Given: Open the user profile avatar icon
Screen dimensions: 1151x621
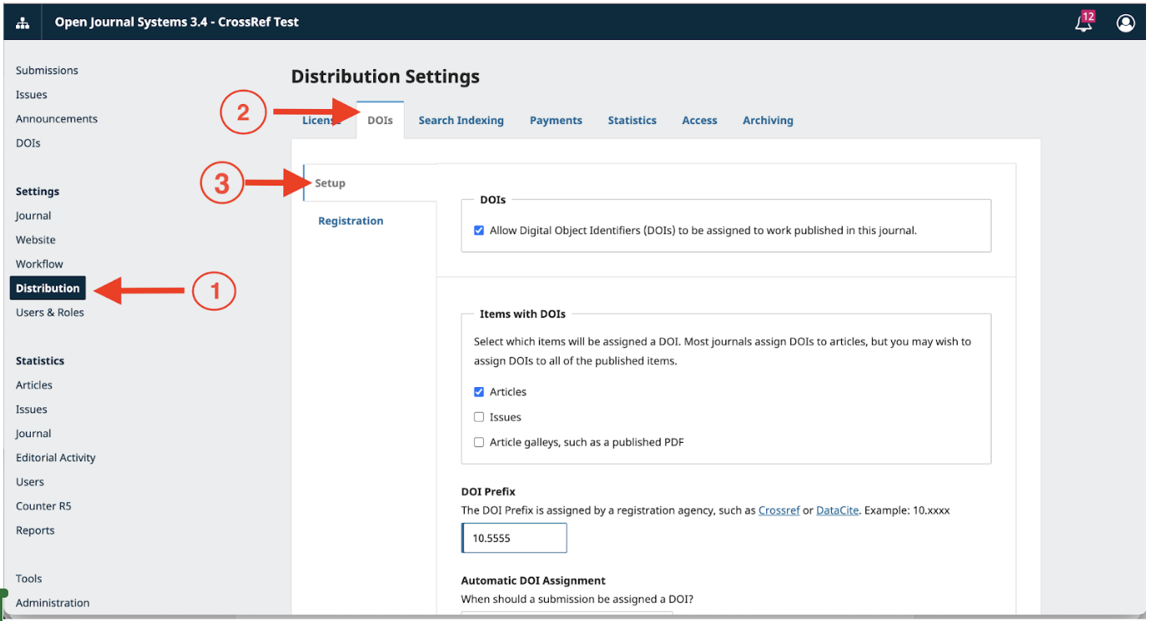Looking at the screenshot, I should tap(1125, 23).
